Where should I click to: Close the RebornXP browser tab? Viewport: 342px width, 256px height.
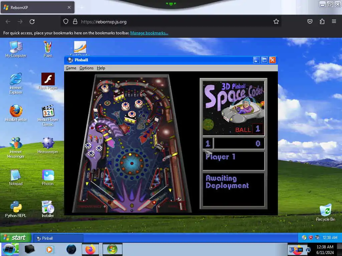[x=69, y=7]
